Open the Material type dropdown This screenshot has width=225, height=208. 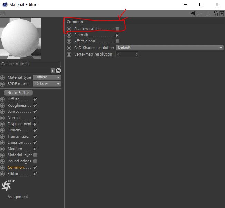point(47,77)
